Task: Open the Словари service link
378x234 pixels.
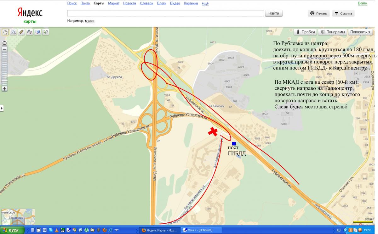Action: pos(146,3)
